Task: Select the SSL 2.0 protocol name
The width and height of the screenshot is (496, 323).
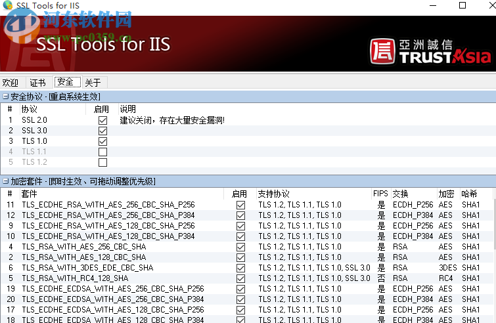Action: (34, 120)
